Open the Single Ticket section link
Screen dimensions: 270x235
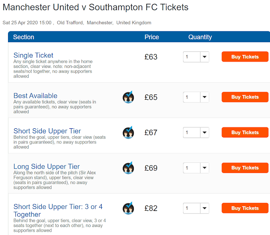[x=33, y=55]
